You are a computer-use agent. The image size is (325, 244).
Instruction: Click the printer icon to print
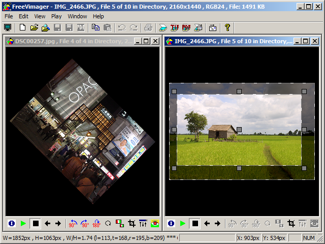[x=148, y=27]
